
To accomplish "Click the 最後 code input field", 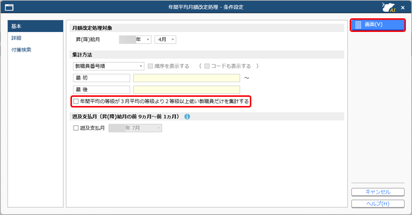I will [101, 90].
